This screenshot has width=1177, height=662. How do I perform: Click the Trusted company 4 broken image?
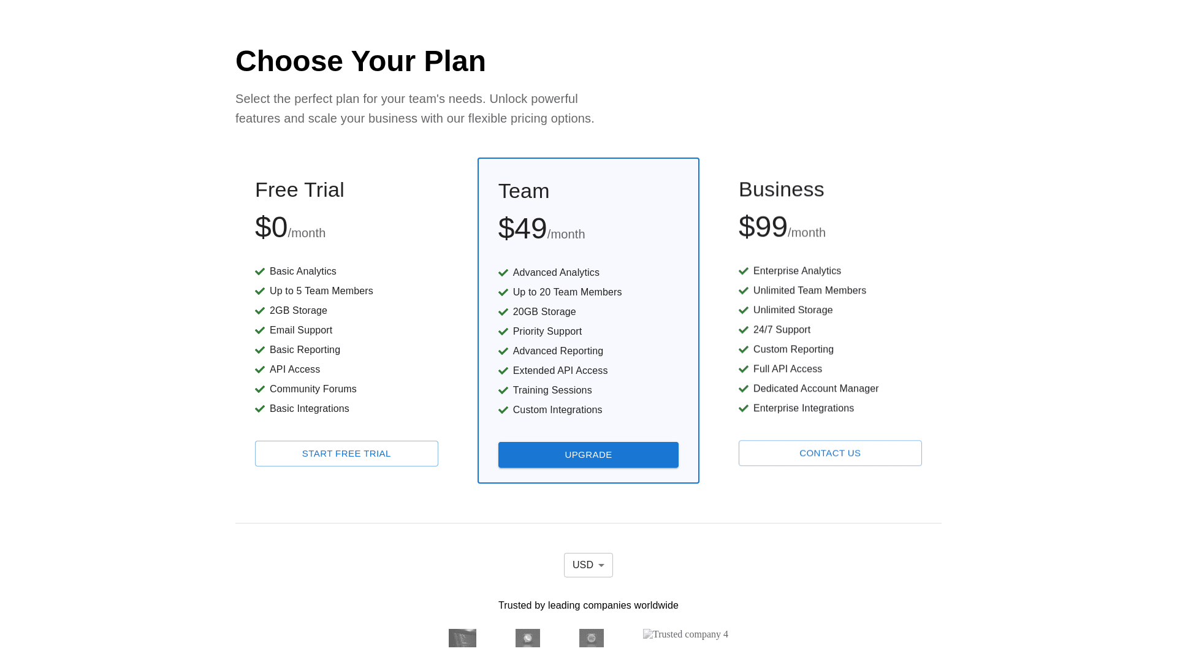tap(685, 634)
